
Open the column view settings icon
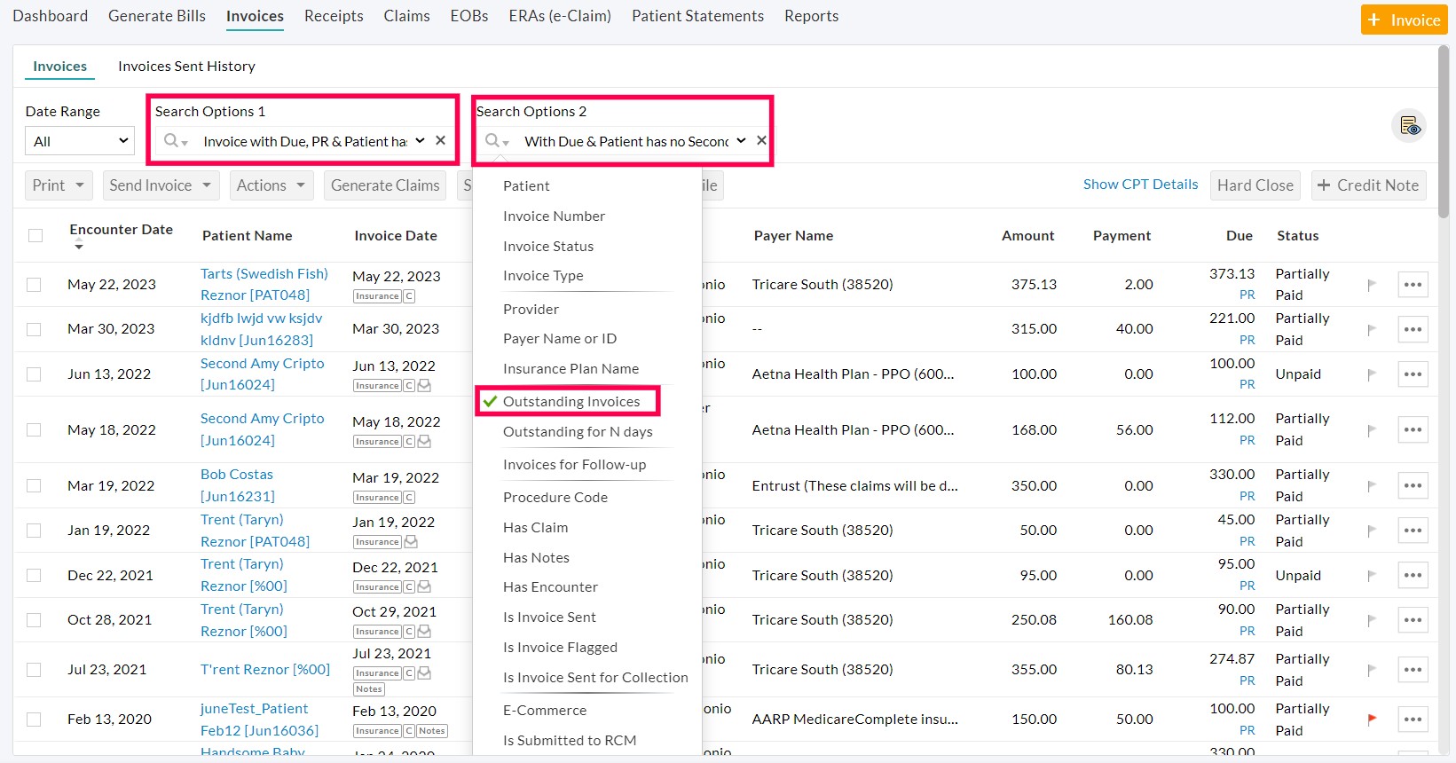(x=1409, y=126)
